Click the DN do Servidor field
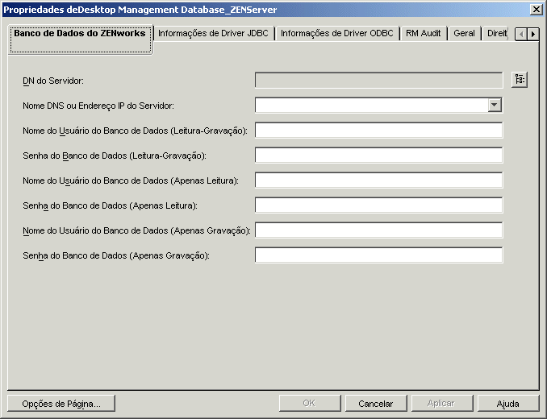The width and height of the screenshot is (547, 419). pos(379,80)
